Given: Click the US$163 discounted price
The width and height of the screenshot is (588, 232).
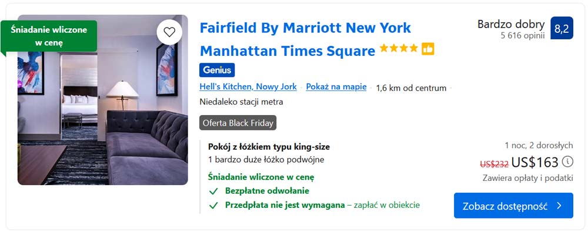Looking at the screenshot, I should 534,162.
